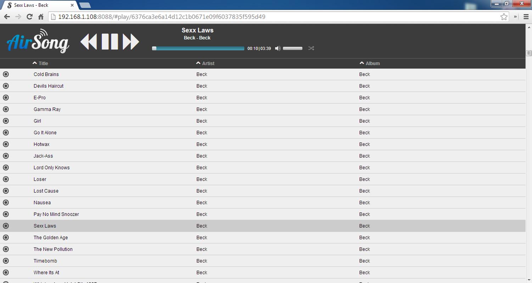The height and width of the screenshot is (283, 532).
Task: Select the Go It Alone song title
Action: coord(45,133)
